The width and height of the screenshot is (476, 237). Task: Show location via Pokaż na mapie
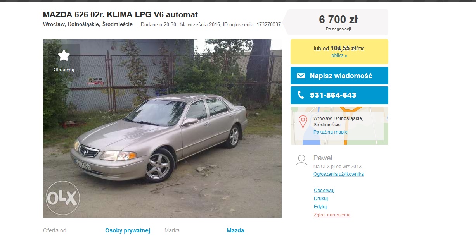coord(331,132)
